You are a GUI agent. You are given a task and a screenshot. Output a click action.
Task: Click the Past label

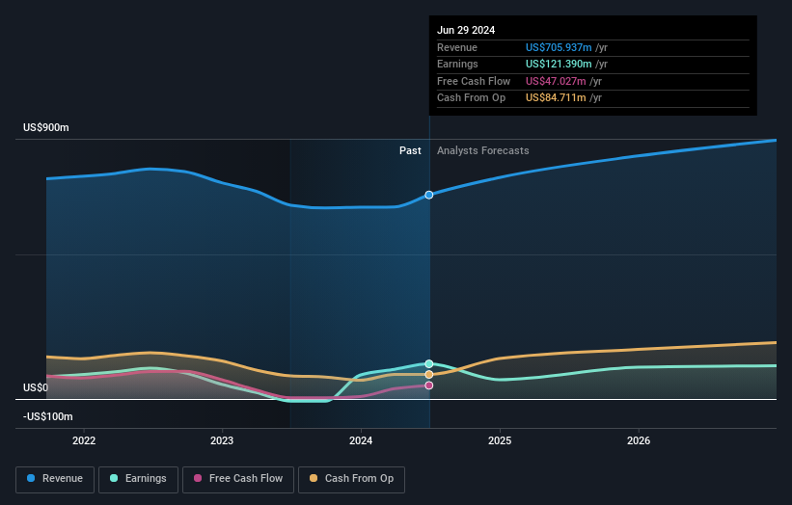[x=410, y=150]
